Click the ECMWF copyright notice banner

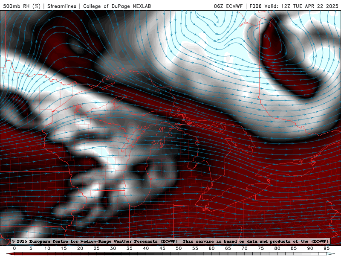click(x=170, y=241)
